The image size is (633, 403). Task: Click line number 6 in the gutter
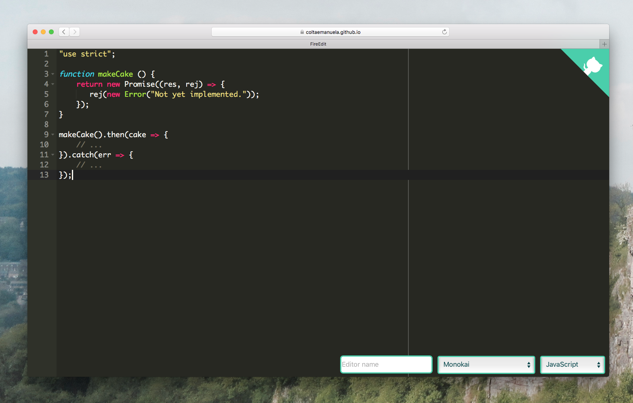point(46,104)
